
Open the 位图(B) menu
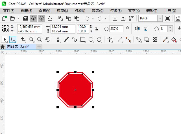click(116, 11)
